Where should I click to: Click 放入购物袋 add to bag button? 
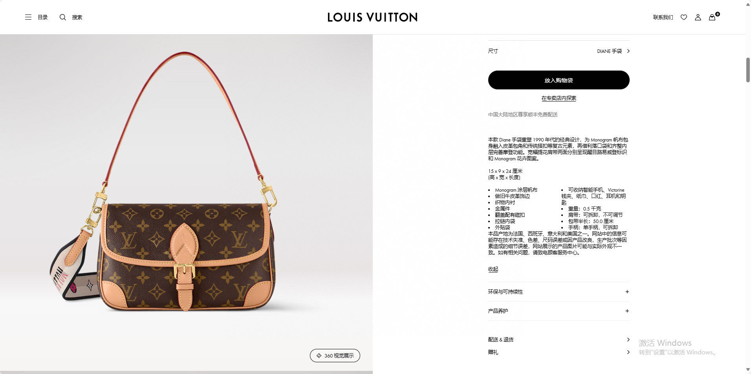[x=559, y=80]
